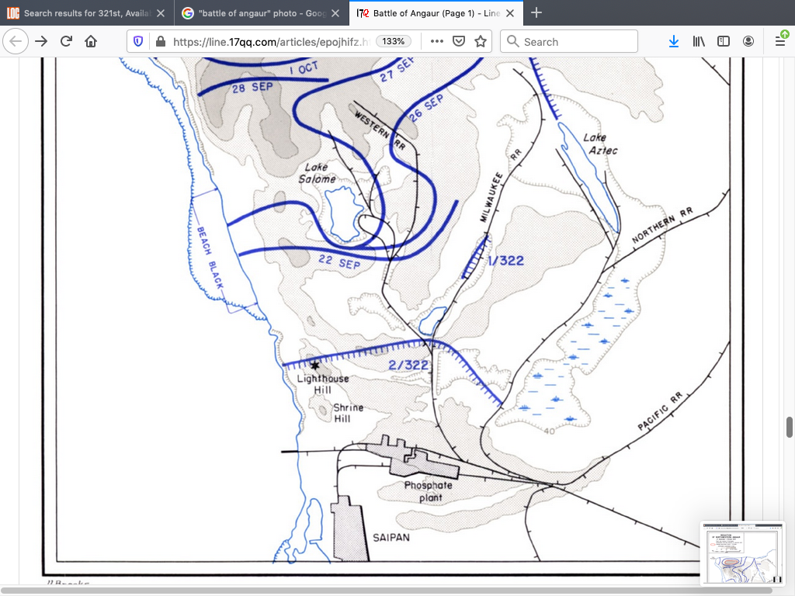Click the forward navigation arrow
The image size is (795, 596).
coord(42,42)
